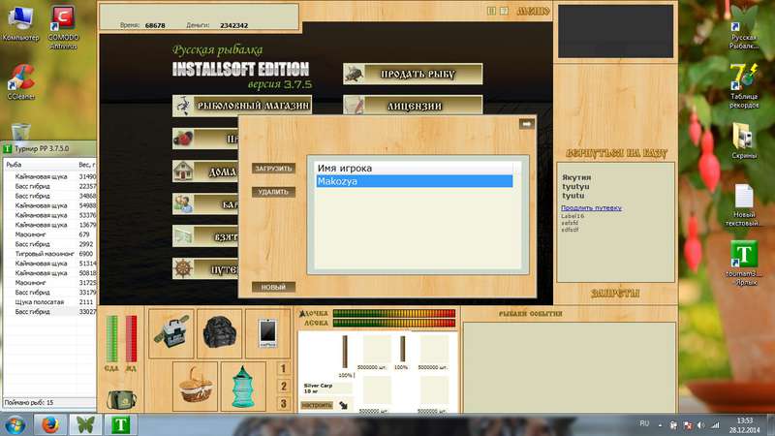
Task: Click the small icon left of Меню
Action: click(504, 11)
